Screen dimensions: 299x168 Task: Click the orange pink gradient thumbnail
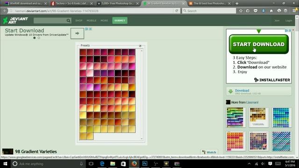pos(236,141)
